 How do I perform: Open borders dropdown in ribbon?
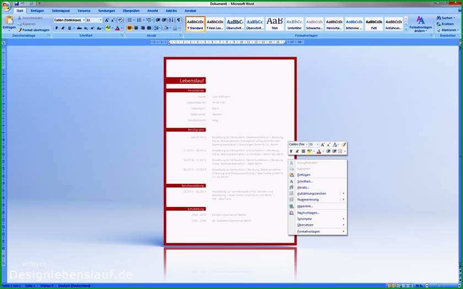click(x=180, y=28)
